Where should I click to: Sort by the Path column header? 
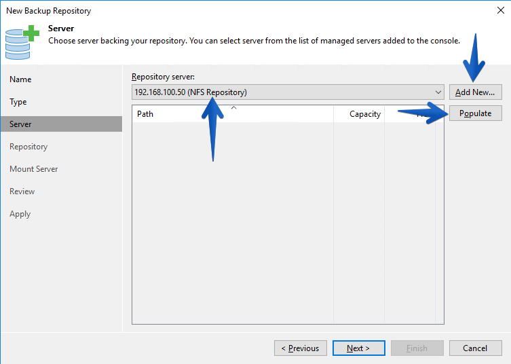click(233, 114)
